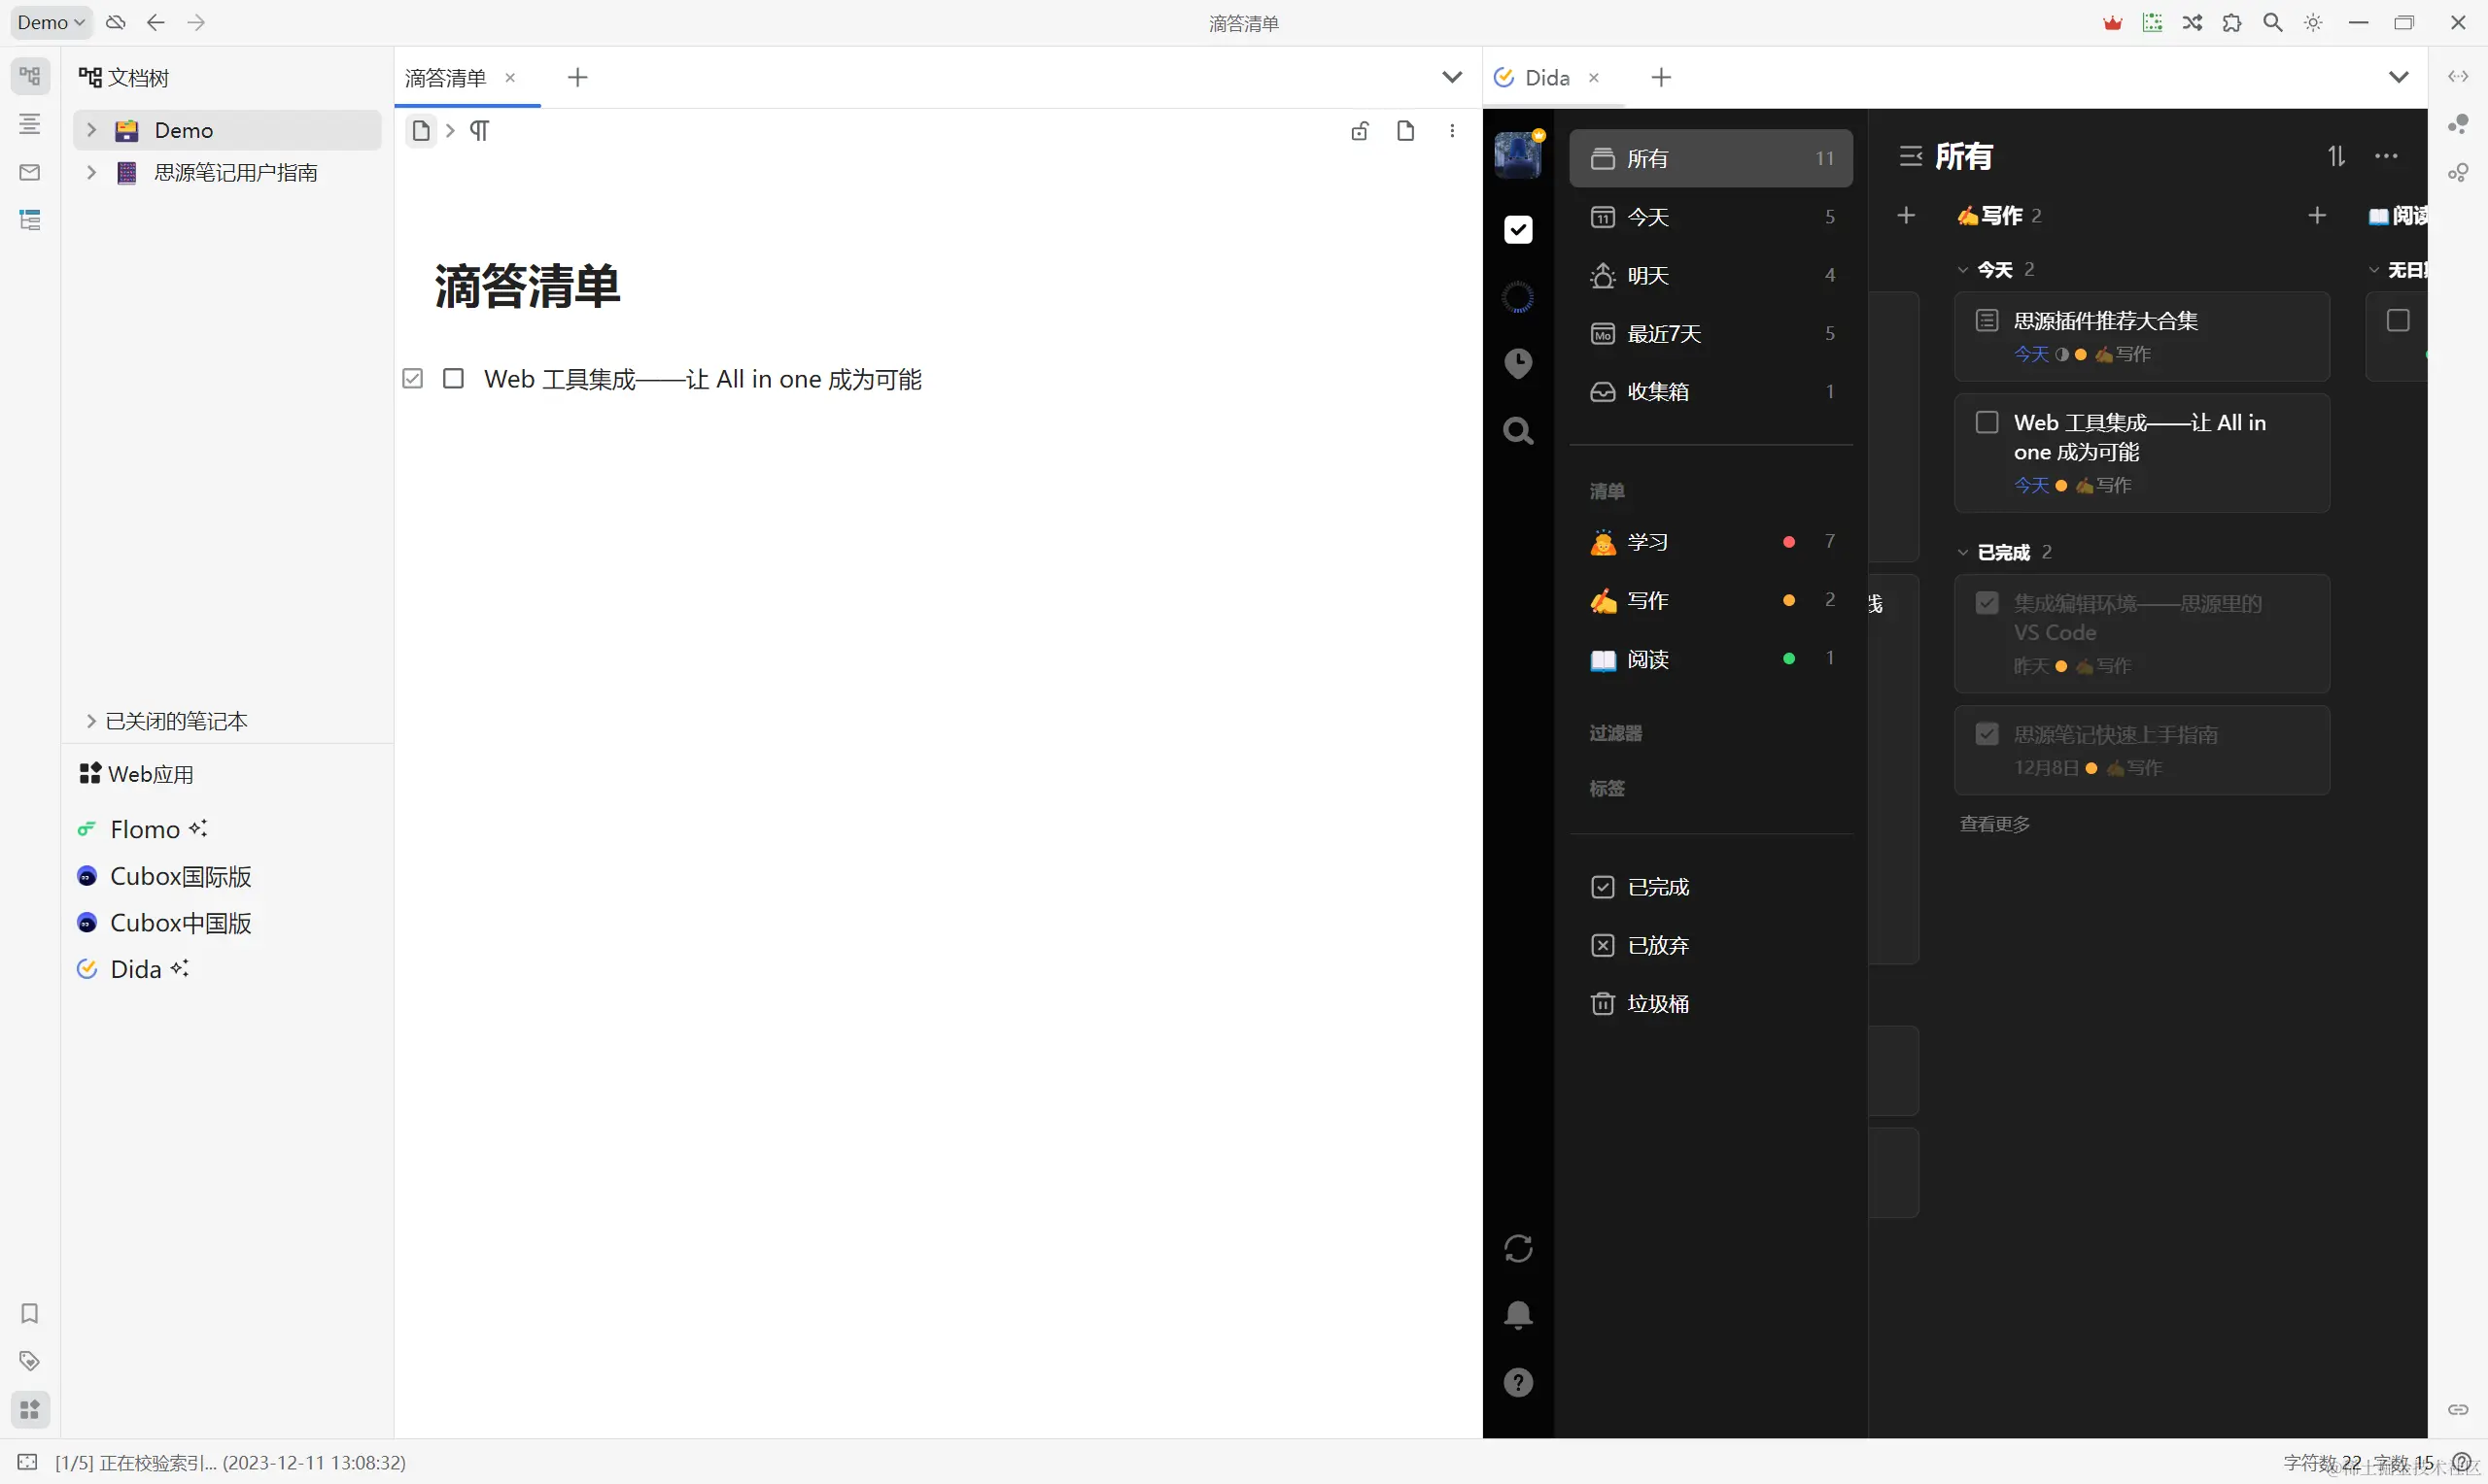The width and height of the screenshot is (2488, 1484).
Task: Toggle document lock icon in editor
Action: (x=1360, y=131)
